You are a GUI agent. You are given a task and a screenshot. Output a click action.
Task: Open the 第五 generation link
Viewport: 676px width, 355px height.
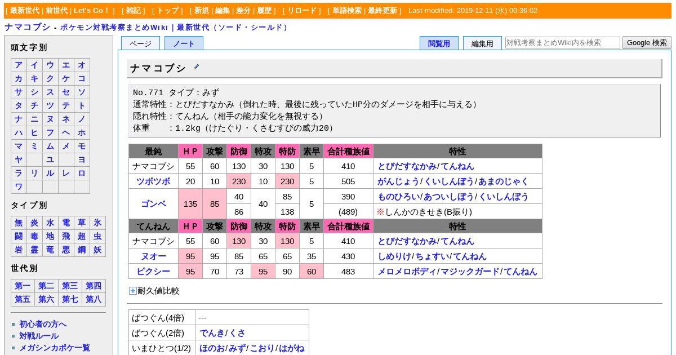[x=23, y=299]
